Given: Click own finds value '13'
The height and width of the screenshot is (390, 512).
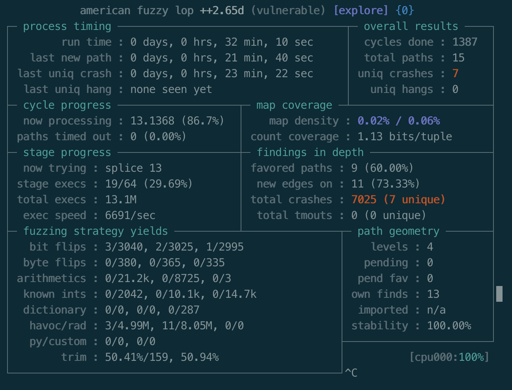Looking at the screenshot, I should pos(433,294).
